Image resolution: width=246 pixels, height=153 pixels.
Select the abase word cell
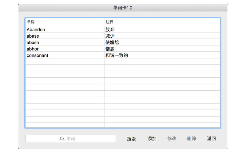coord(33,36)
